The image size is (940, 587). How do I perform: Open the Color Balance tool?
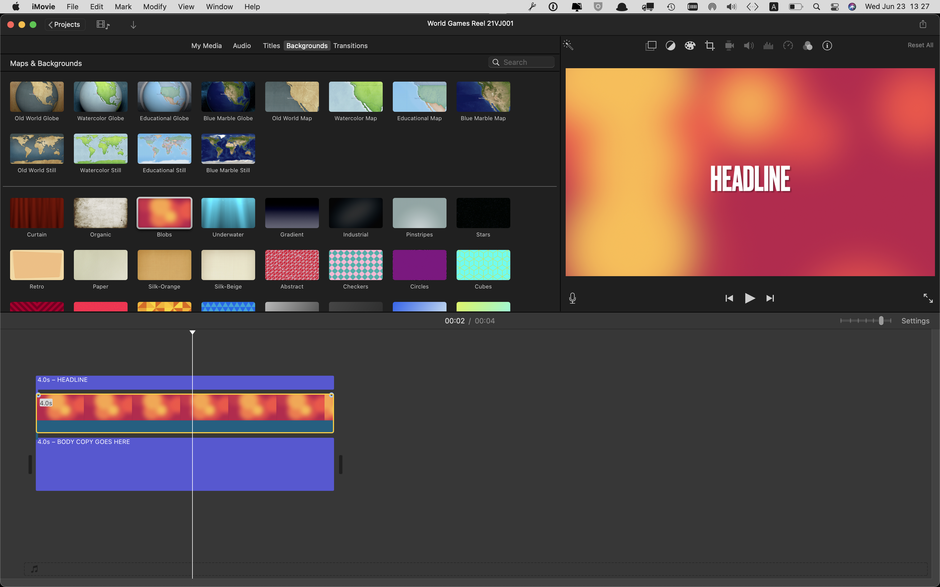tap(670, 46)
